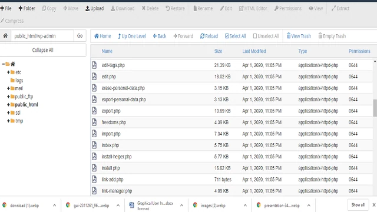Sort the file list by Size
Viewport: 377px width, 212px height.
tap(219, 51)
